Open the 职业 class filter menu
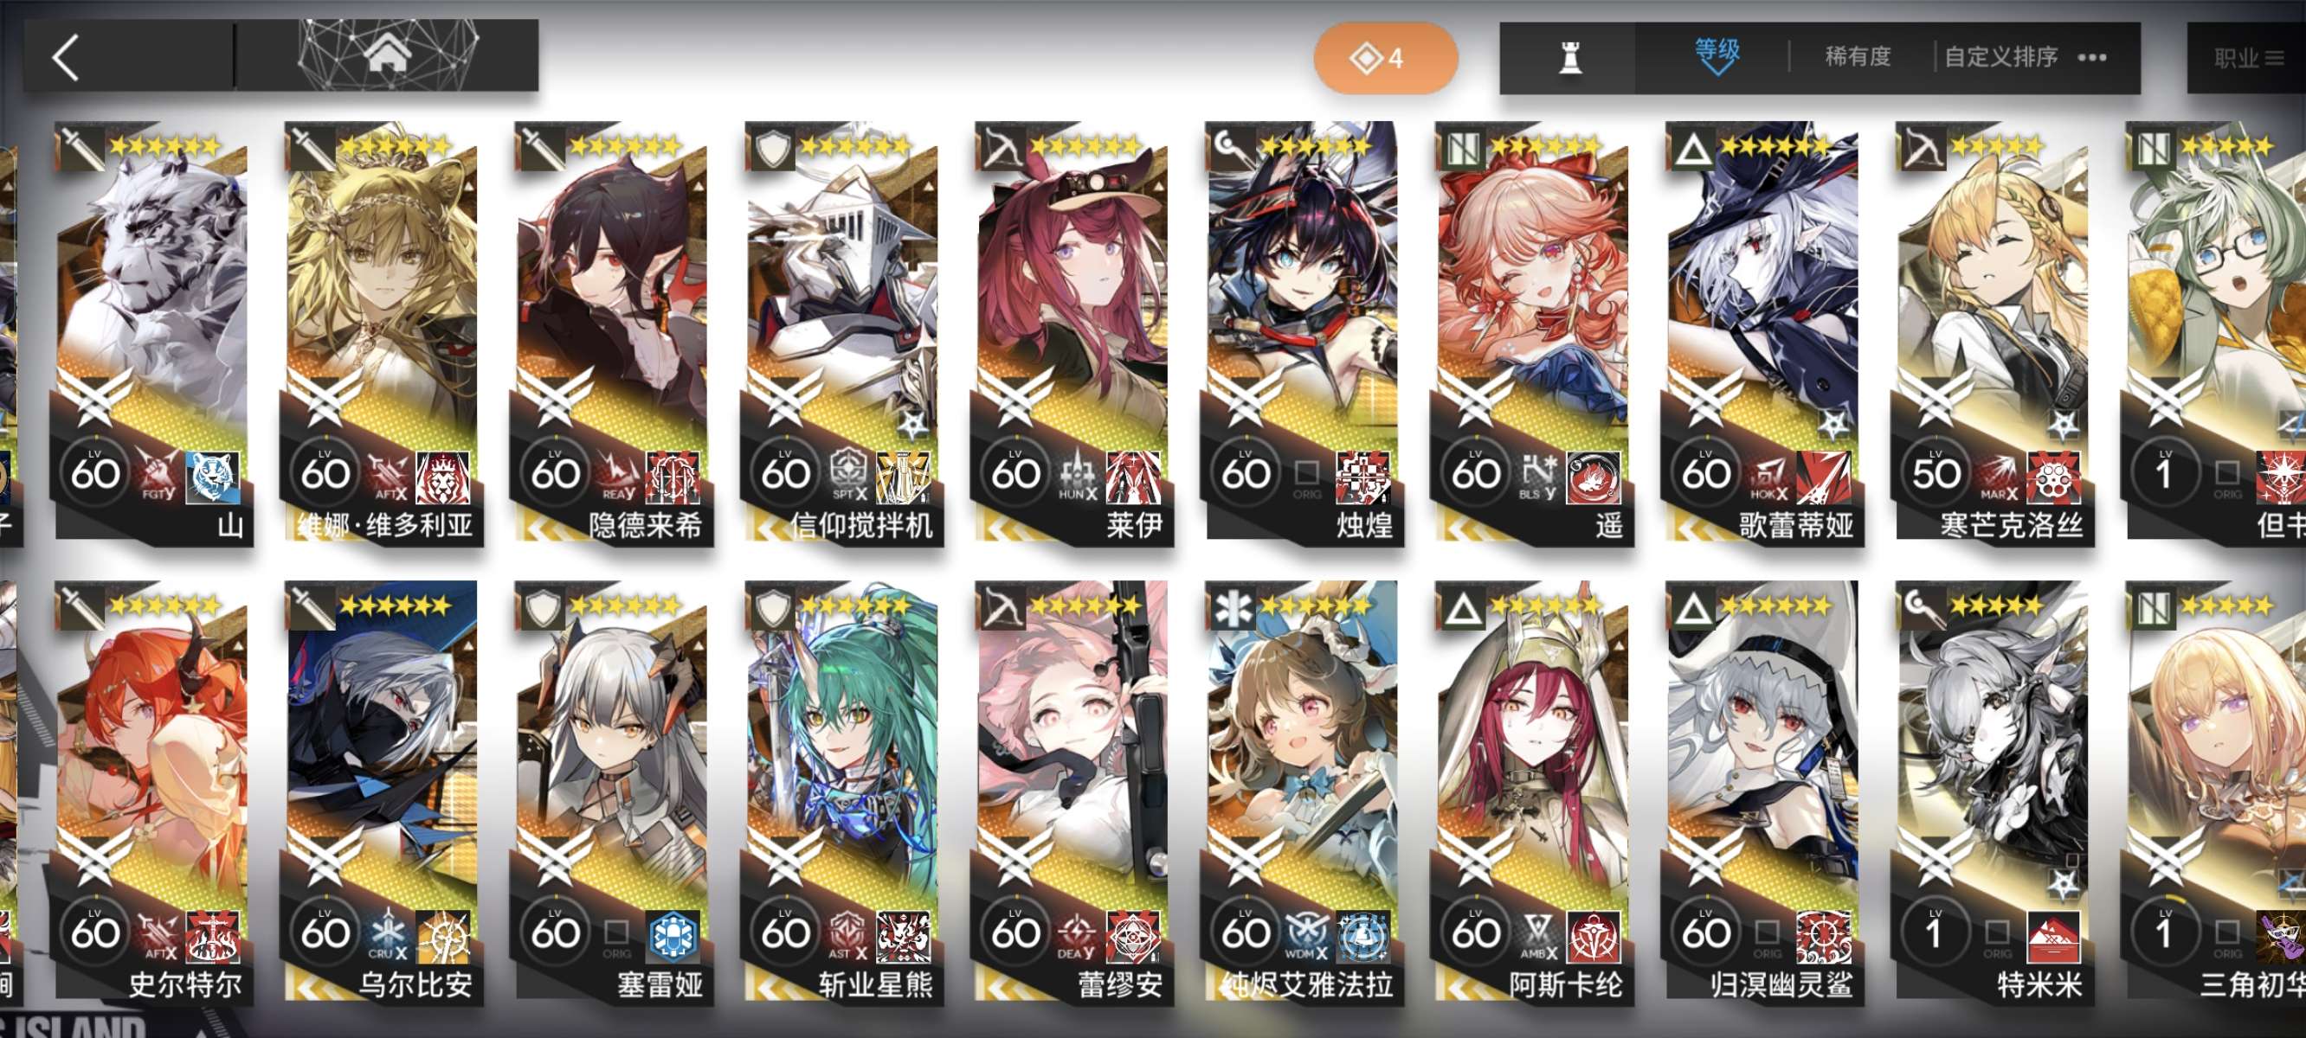The width and height of the screenshot is (2306, 1038). click(2247, 58)
